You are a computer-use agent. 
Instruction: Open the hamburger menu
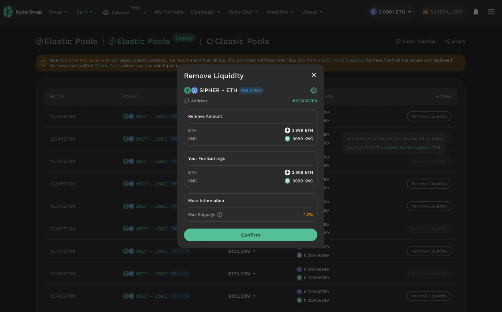point(491,12)
